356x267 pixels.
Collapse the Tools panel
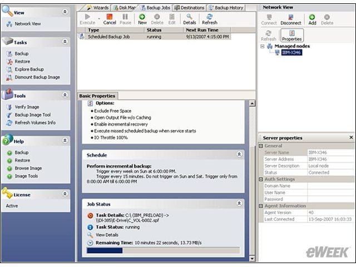pyautogui.click(x=65, y=95)
